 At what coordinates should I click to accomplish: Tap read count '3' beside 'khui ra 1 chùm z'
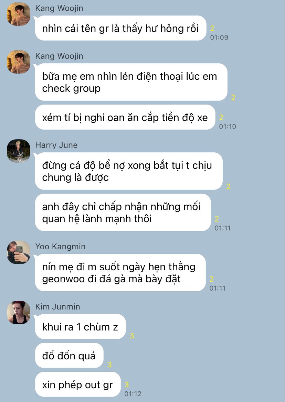132,336
